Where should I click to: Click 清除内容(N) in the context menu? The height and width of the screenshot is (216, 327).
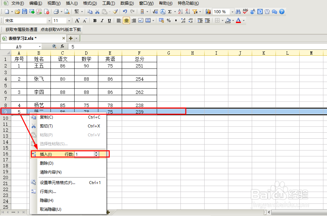coord(69,172)
